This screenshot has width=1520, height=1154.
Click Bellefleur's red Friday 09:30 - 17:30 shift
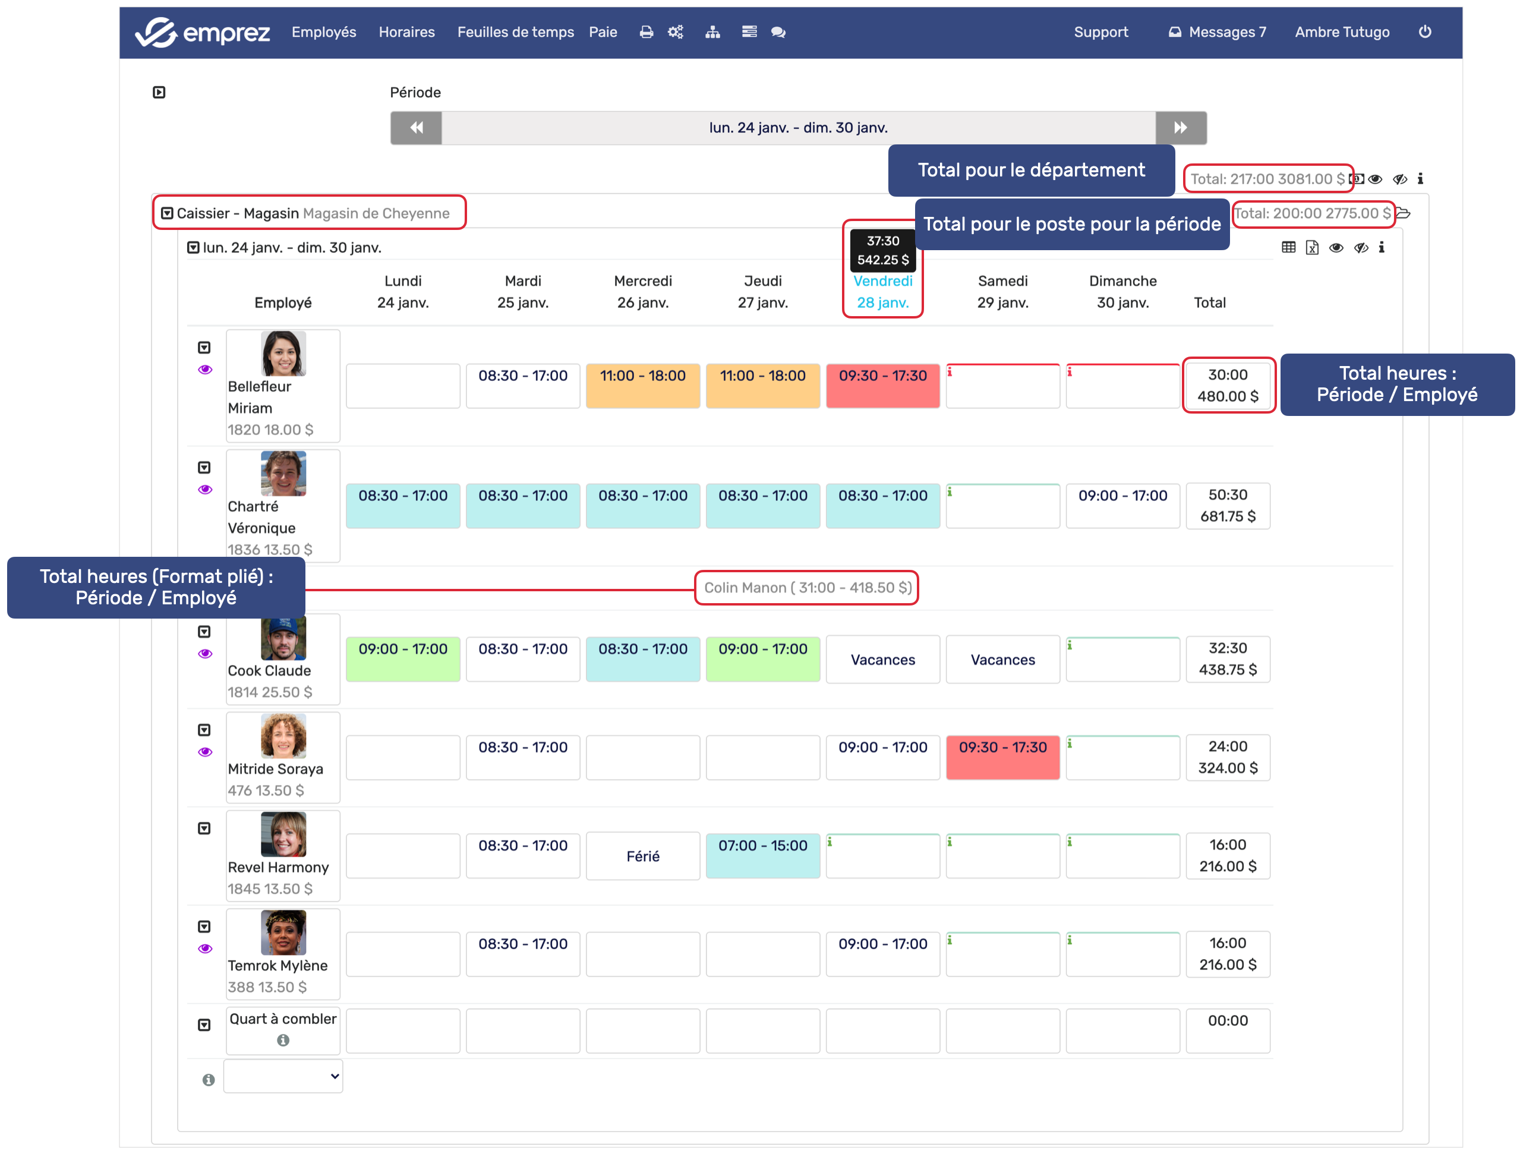click(882, 385)
